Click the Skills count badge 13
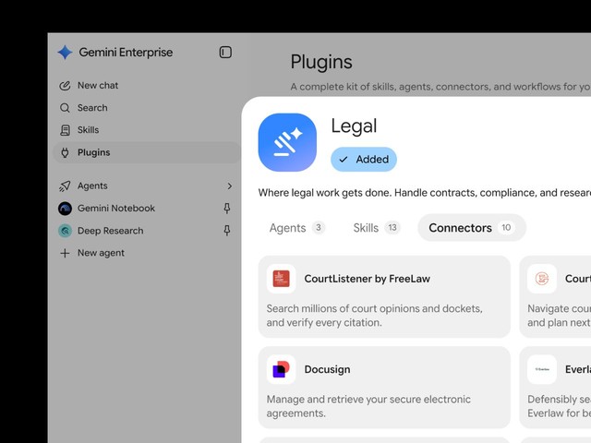 [x=392, y=228]
